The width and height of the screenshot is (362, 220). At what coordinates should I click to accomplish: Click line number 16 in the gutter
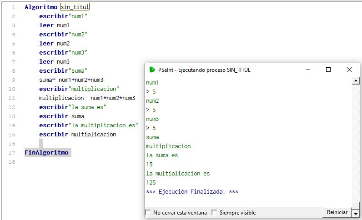(14, 144)
